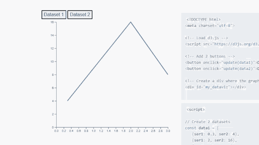Click the button onclick update(data1) line

(x=222, y=62)
